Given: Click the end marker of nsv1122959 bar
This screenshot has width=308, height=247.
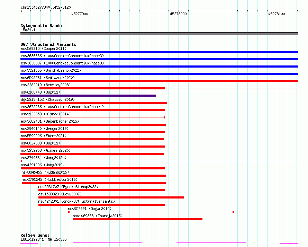Looking at the screenshot, I should 164,117.
